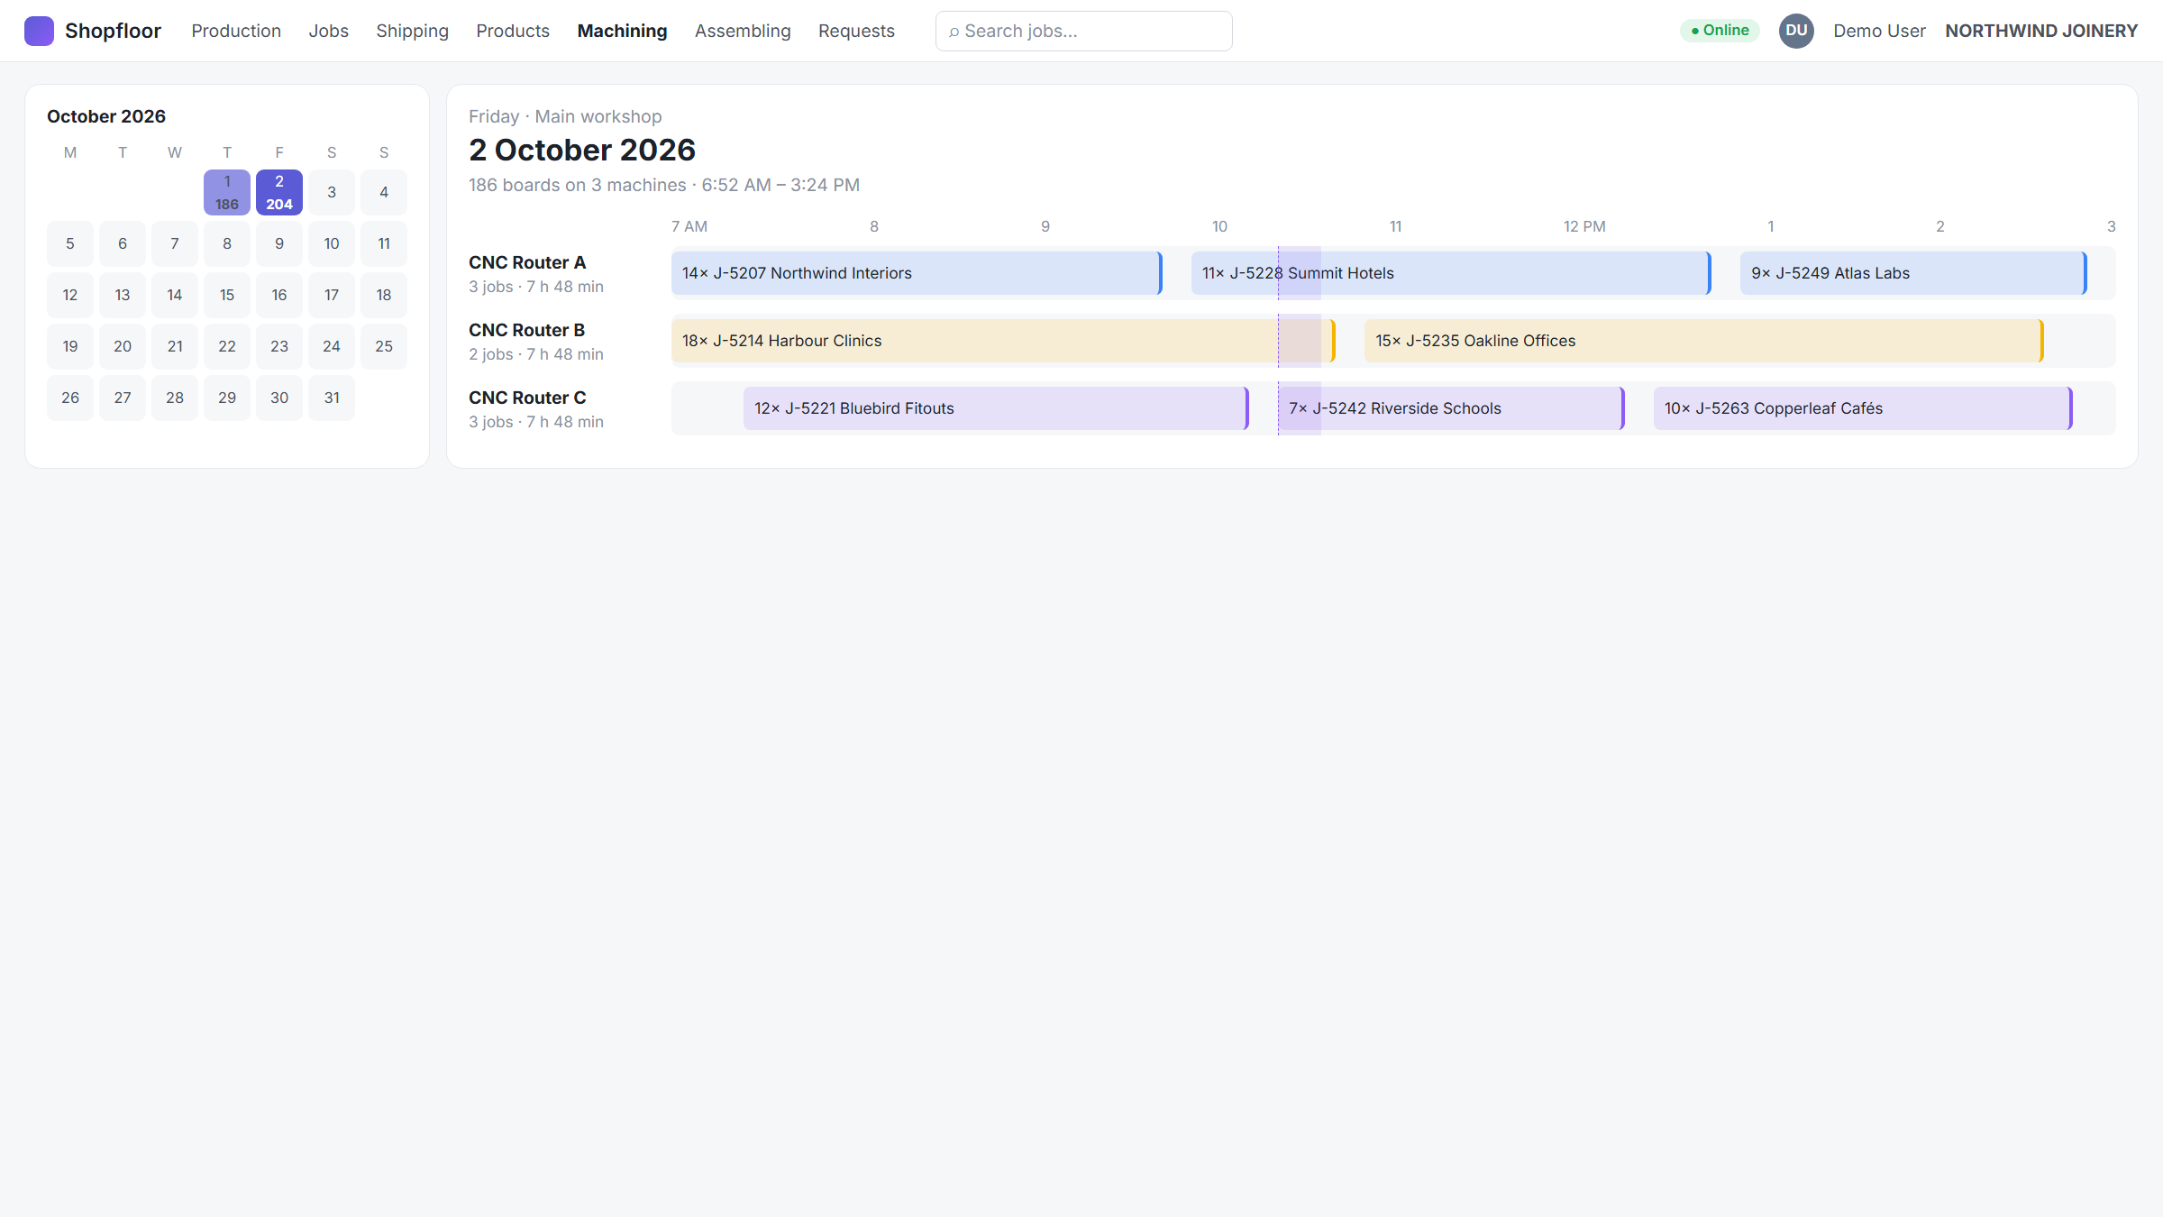Select October 2 with 204 boards
Image resolution: width=2163 pixels, height=1217 pixels.
click(279, 192)
